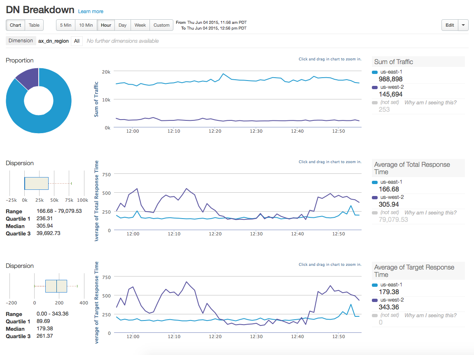Click the Range value 0.00 - 343.36

pyautogui.click(x=53, y=314)
